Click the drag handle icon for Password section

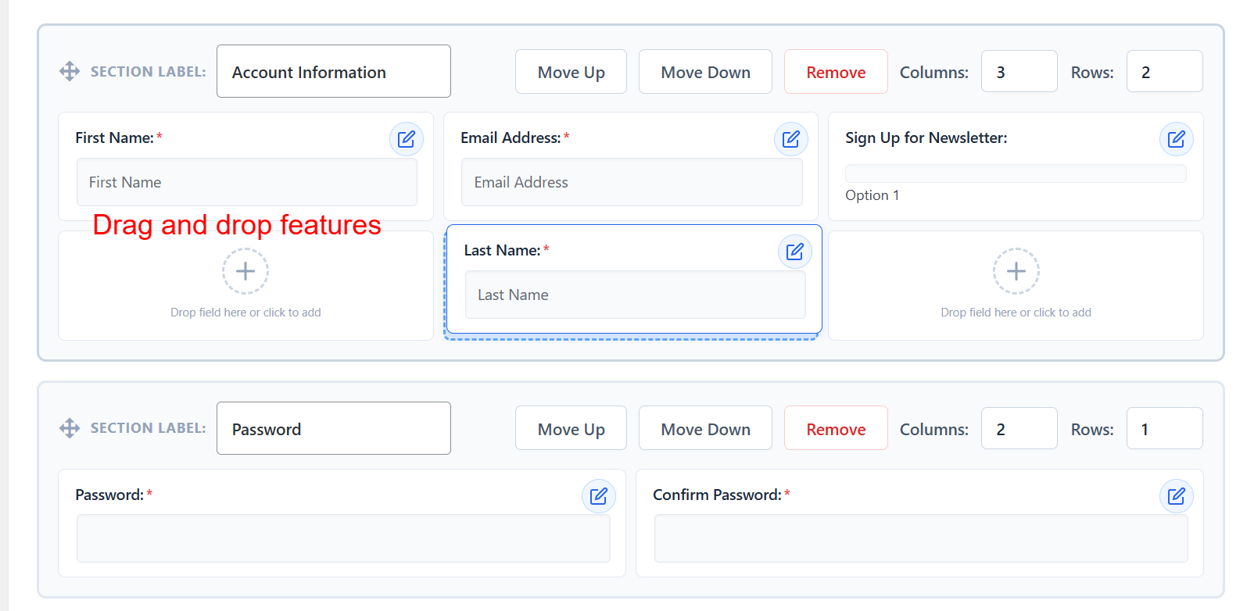70,428
